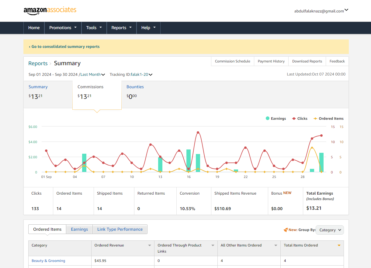Viewport: 371px width, 268px height.
Task: Open the Commission Schedule button
Action: (x=233, y=61)
